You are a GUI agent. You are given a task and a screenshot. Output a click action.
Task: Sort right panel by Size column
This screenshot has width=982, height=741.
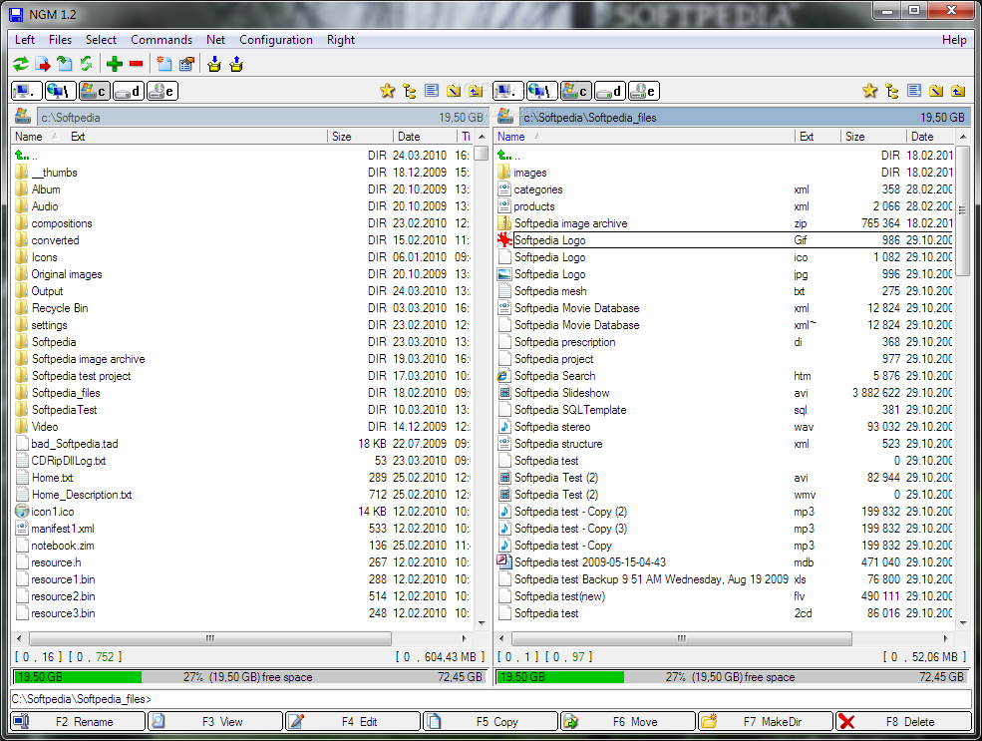pos(873,137)
